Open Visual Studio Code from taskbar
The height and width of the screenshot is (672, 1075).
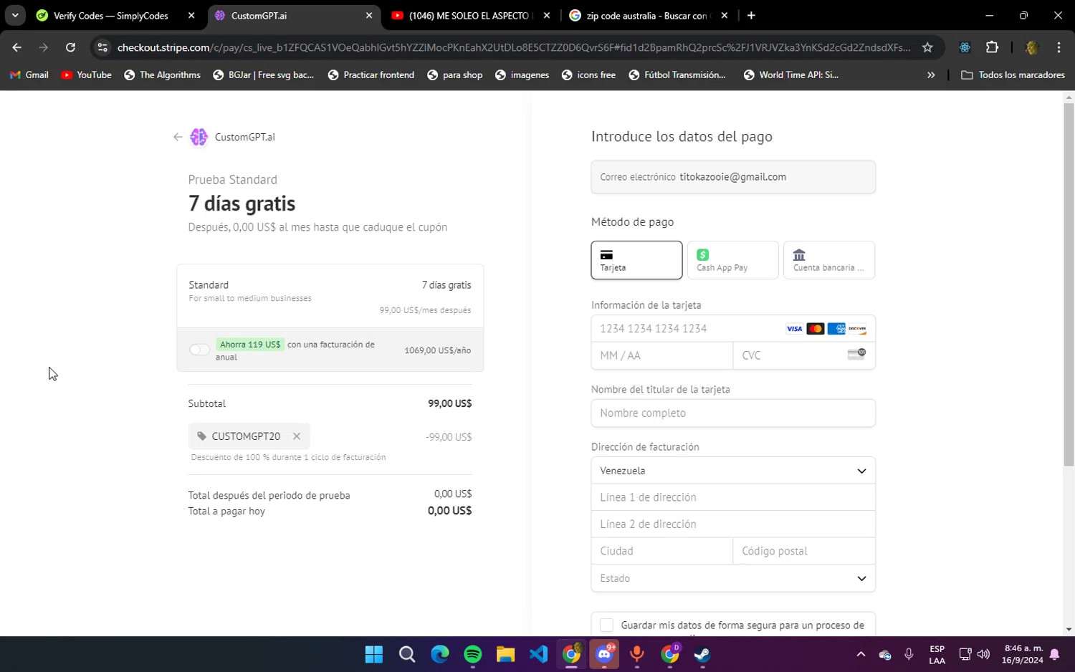coord(539,654)
